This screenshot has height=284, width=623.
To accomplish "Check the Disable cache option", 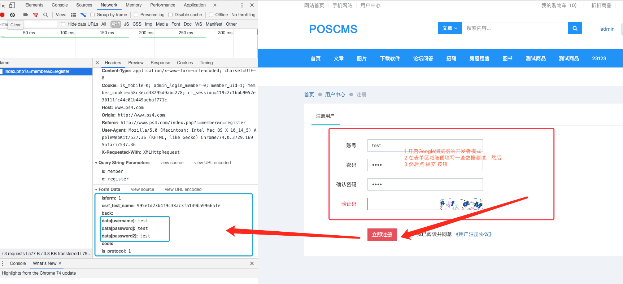I will [170, 15].
